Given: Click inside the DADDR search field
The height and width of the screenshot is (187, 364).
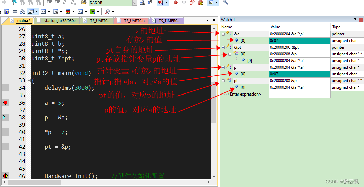Looking at the screenshot, I should pyautogui.click(x=111, y=3).
